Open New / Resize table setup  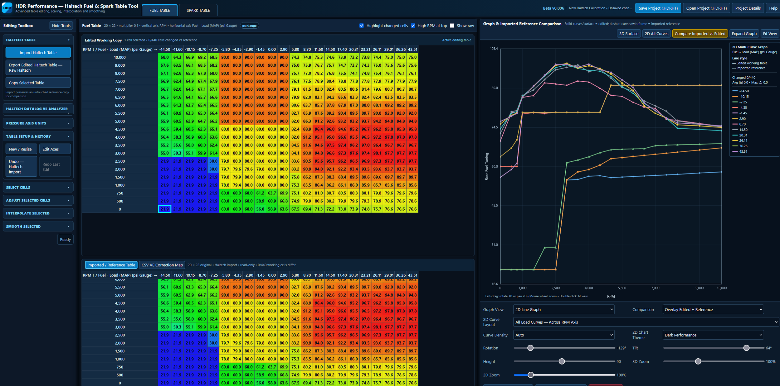[21, 149]
